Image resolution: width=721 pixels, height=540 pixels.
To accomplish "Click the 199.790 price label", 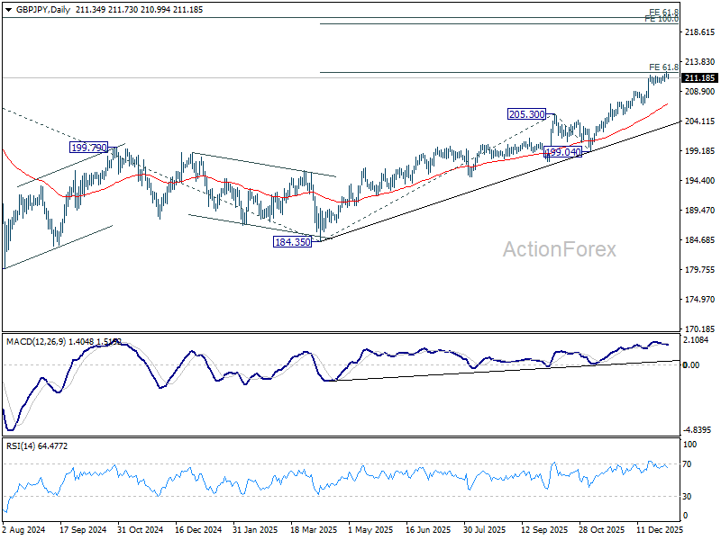I will coord(89,148).
